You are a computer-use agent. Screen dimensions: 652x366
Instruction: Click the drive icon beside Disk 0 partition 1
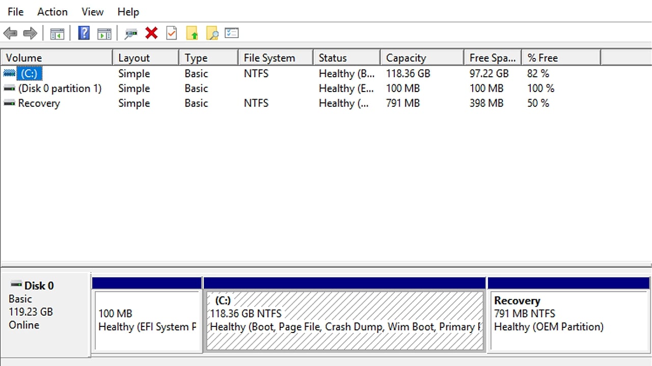click(9, 88)
